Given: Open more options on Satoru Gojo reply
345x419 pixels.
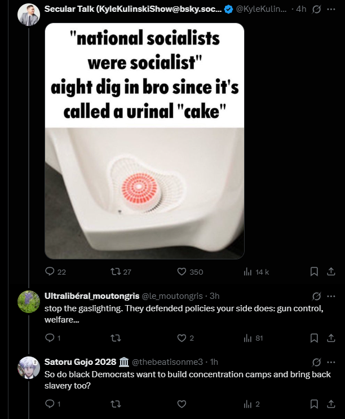Looking at the screenshot, I should click(331, 362).
